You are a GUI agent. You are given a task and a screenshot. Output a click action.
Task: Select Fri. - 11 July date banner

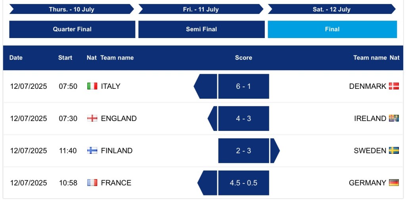(x=201, y=9)
